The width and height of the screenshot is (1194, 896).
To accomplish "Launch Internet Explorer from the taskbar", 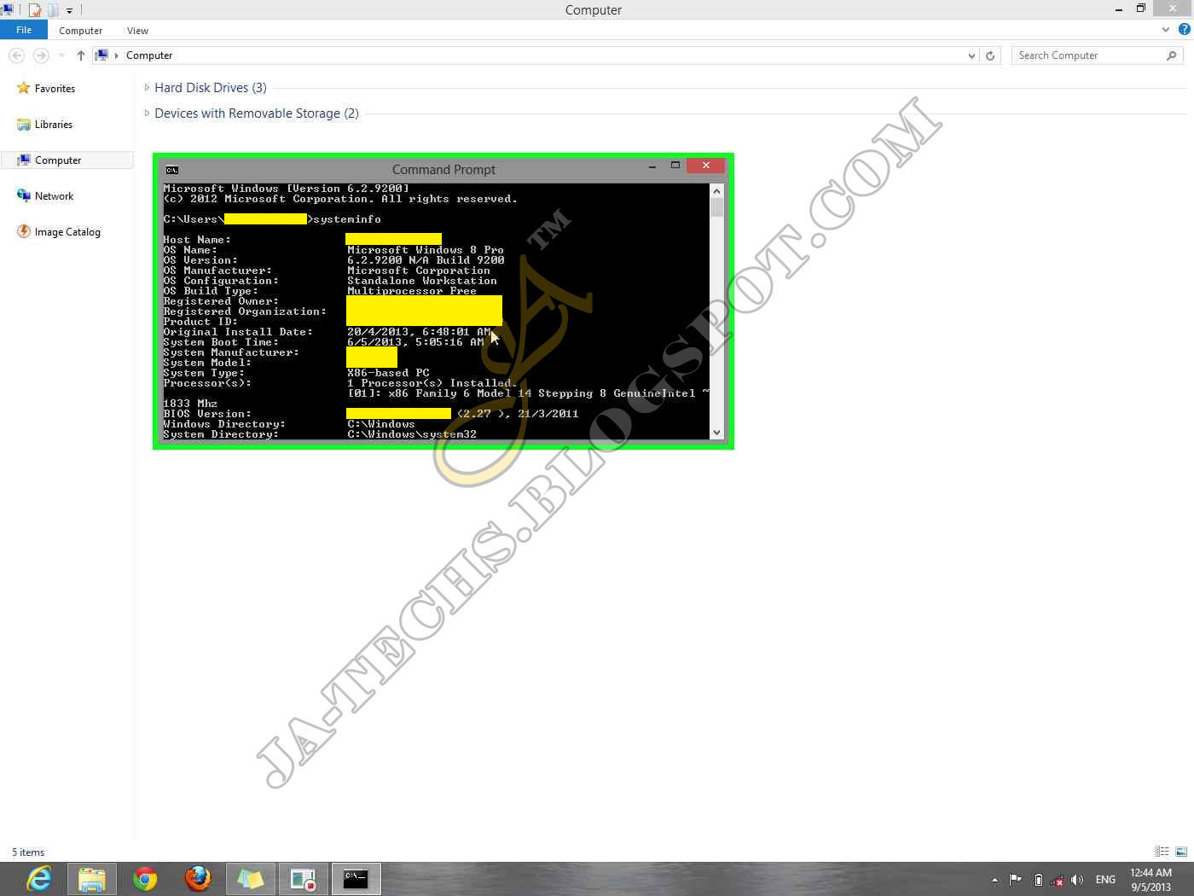I will 38,879.
